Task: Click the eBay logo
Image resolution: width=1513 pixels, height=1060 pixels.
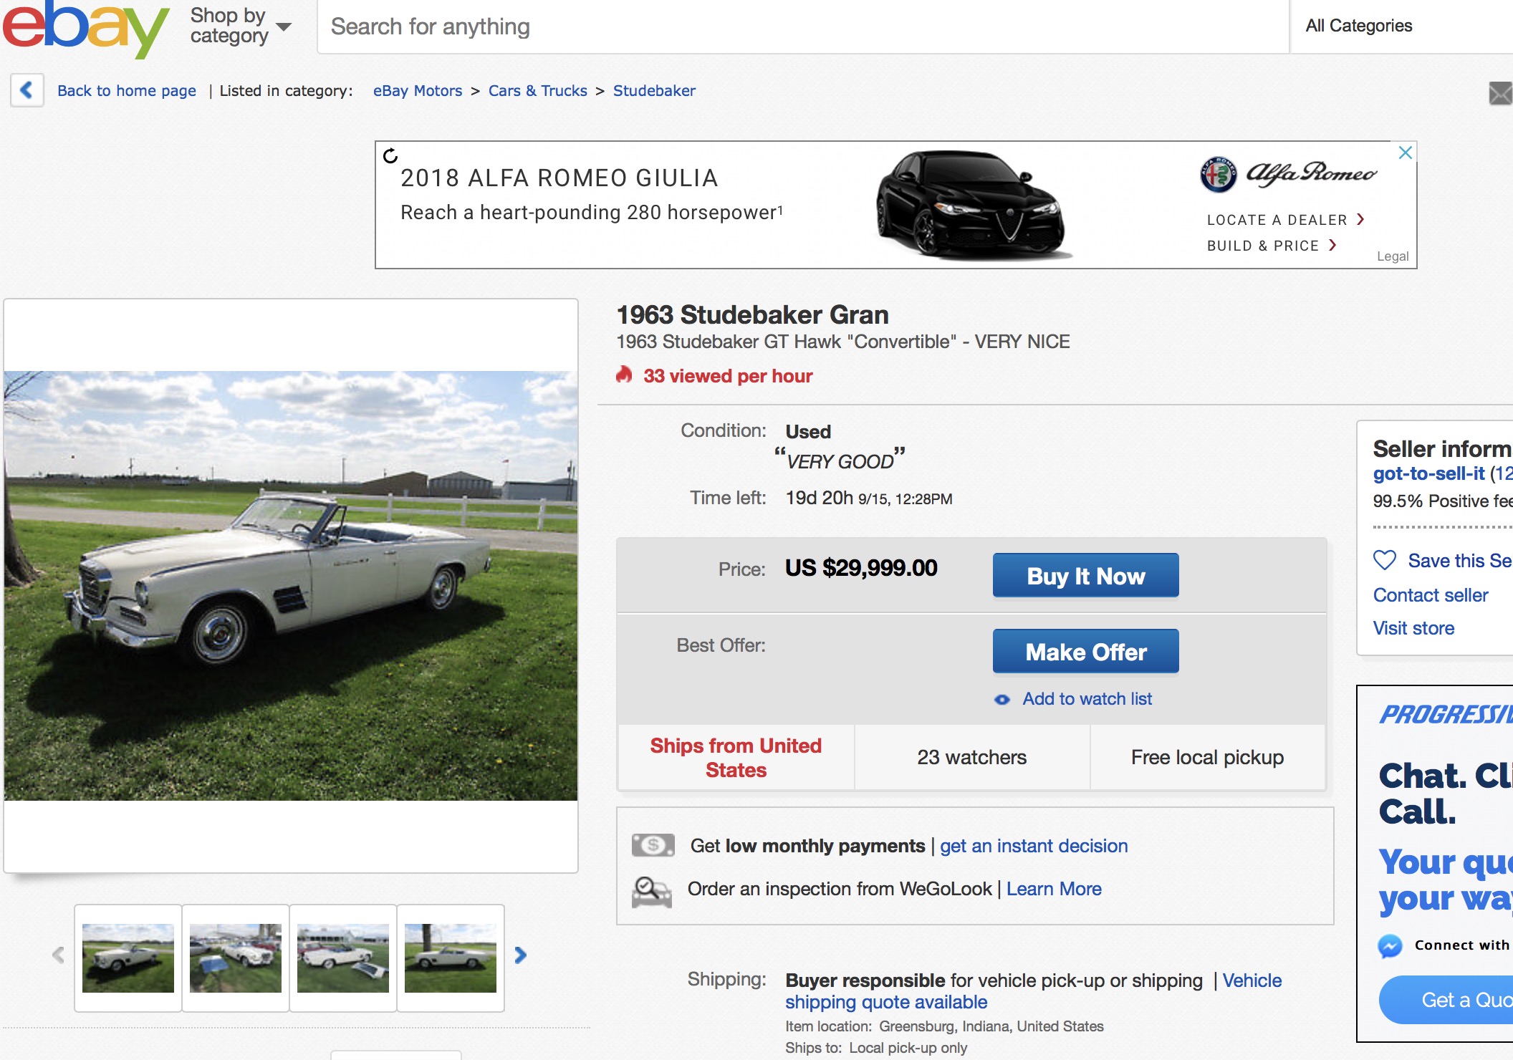Action: tap(86, 29)
